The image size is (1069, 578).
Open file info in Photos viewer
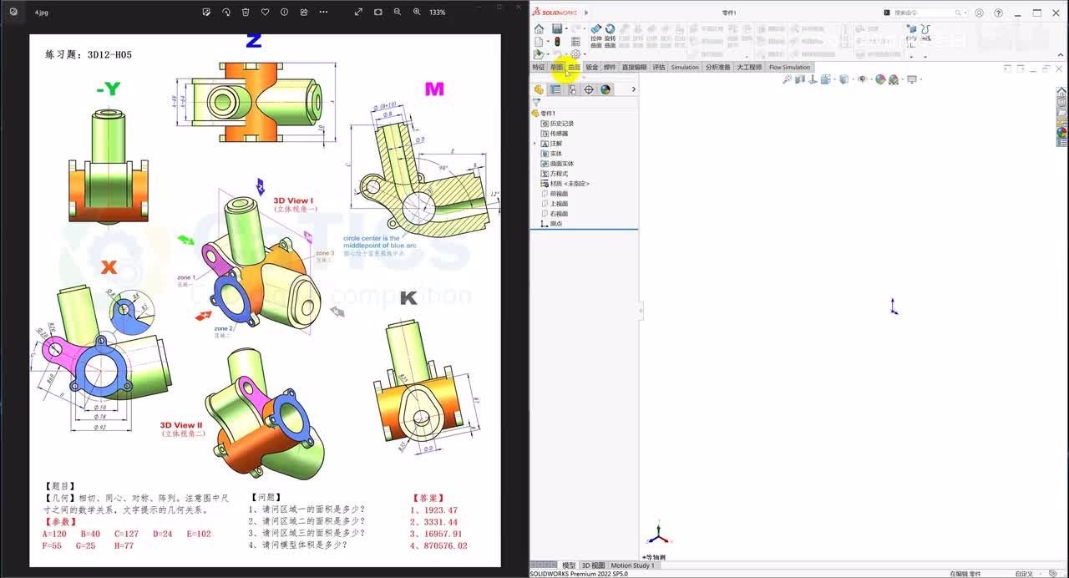(x=284, y=12)
